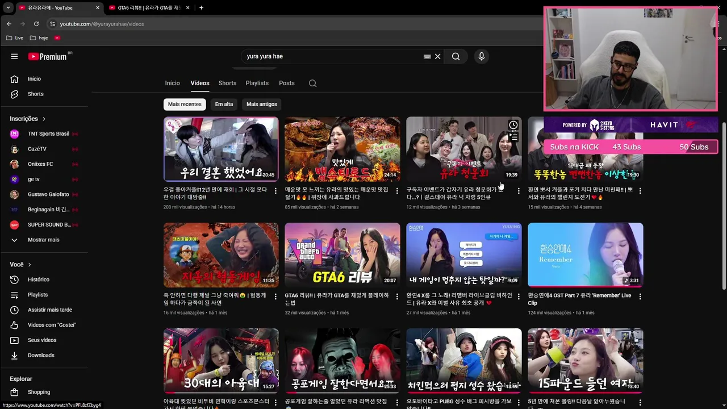
Task: Open Assistir mais tarde
Action: [50, 310]
